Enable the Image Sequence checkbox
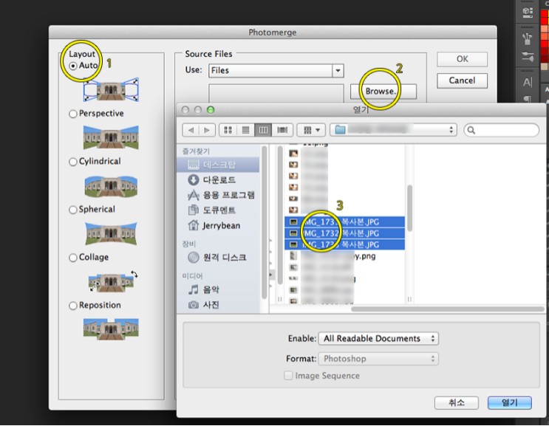 [288, 376]
